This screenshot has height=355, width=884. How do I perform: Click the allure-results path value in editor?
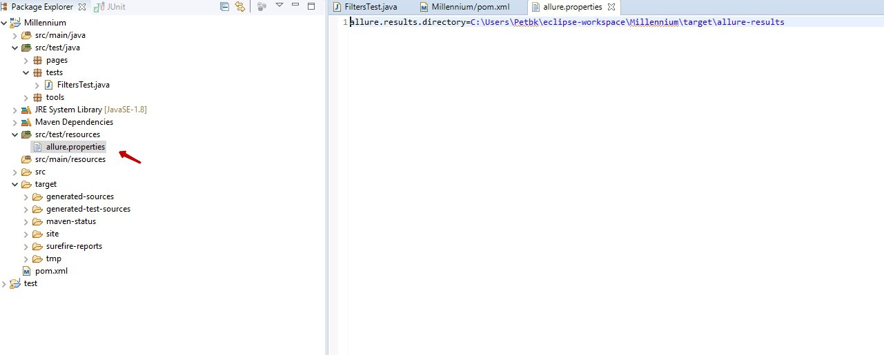pyautogui.click(x=627, y=22)
